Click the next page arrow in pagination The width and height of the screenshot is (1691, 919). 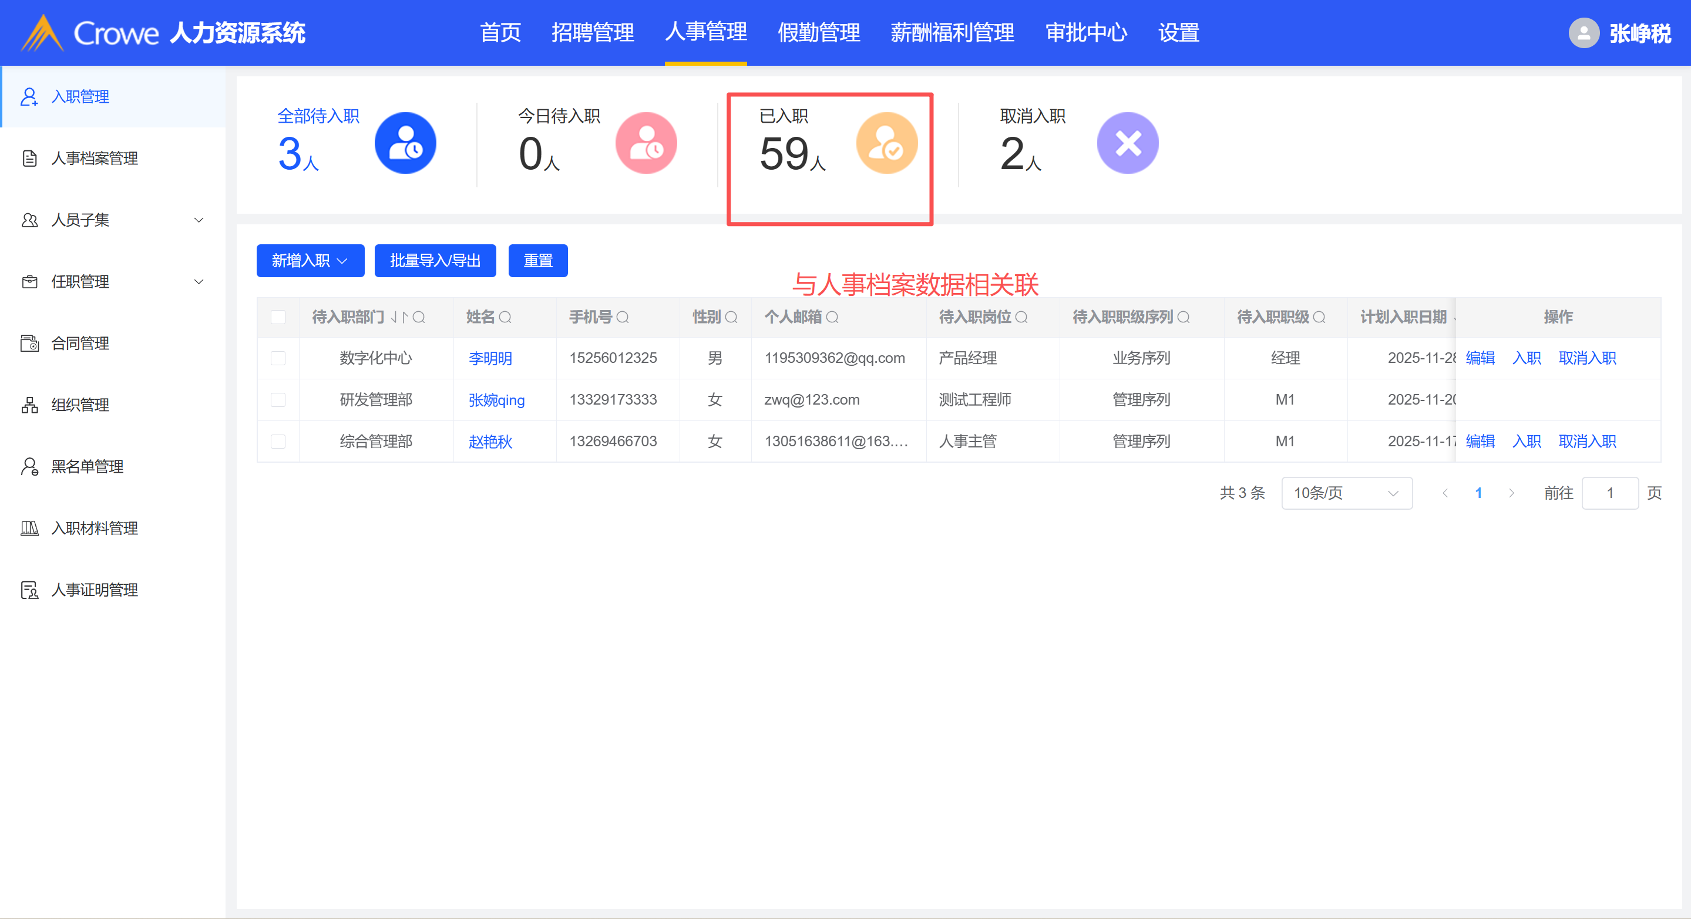[1511, 493]
